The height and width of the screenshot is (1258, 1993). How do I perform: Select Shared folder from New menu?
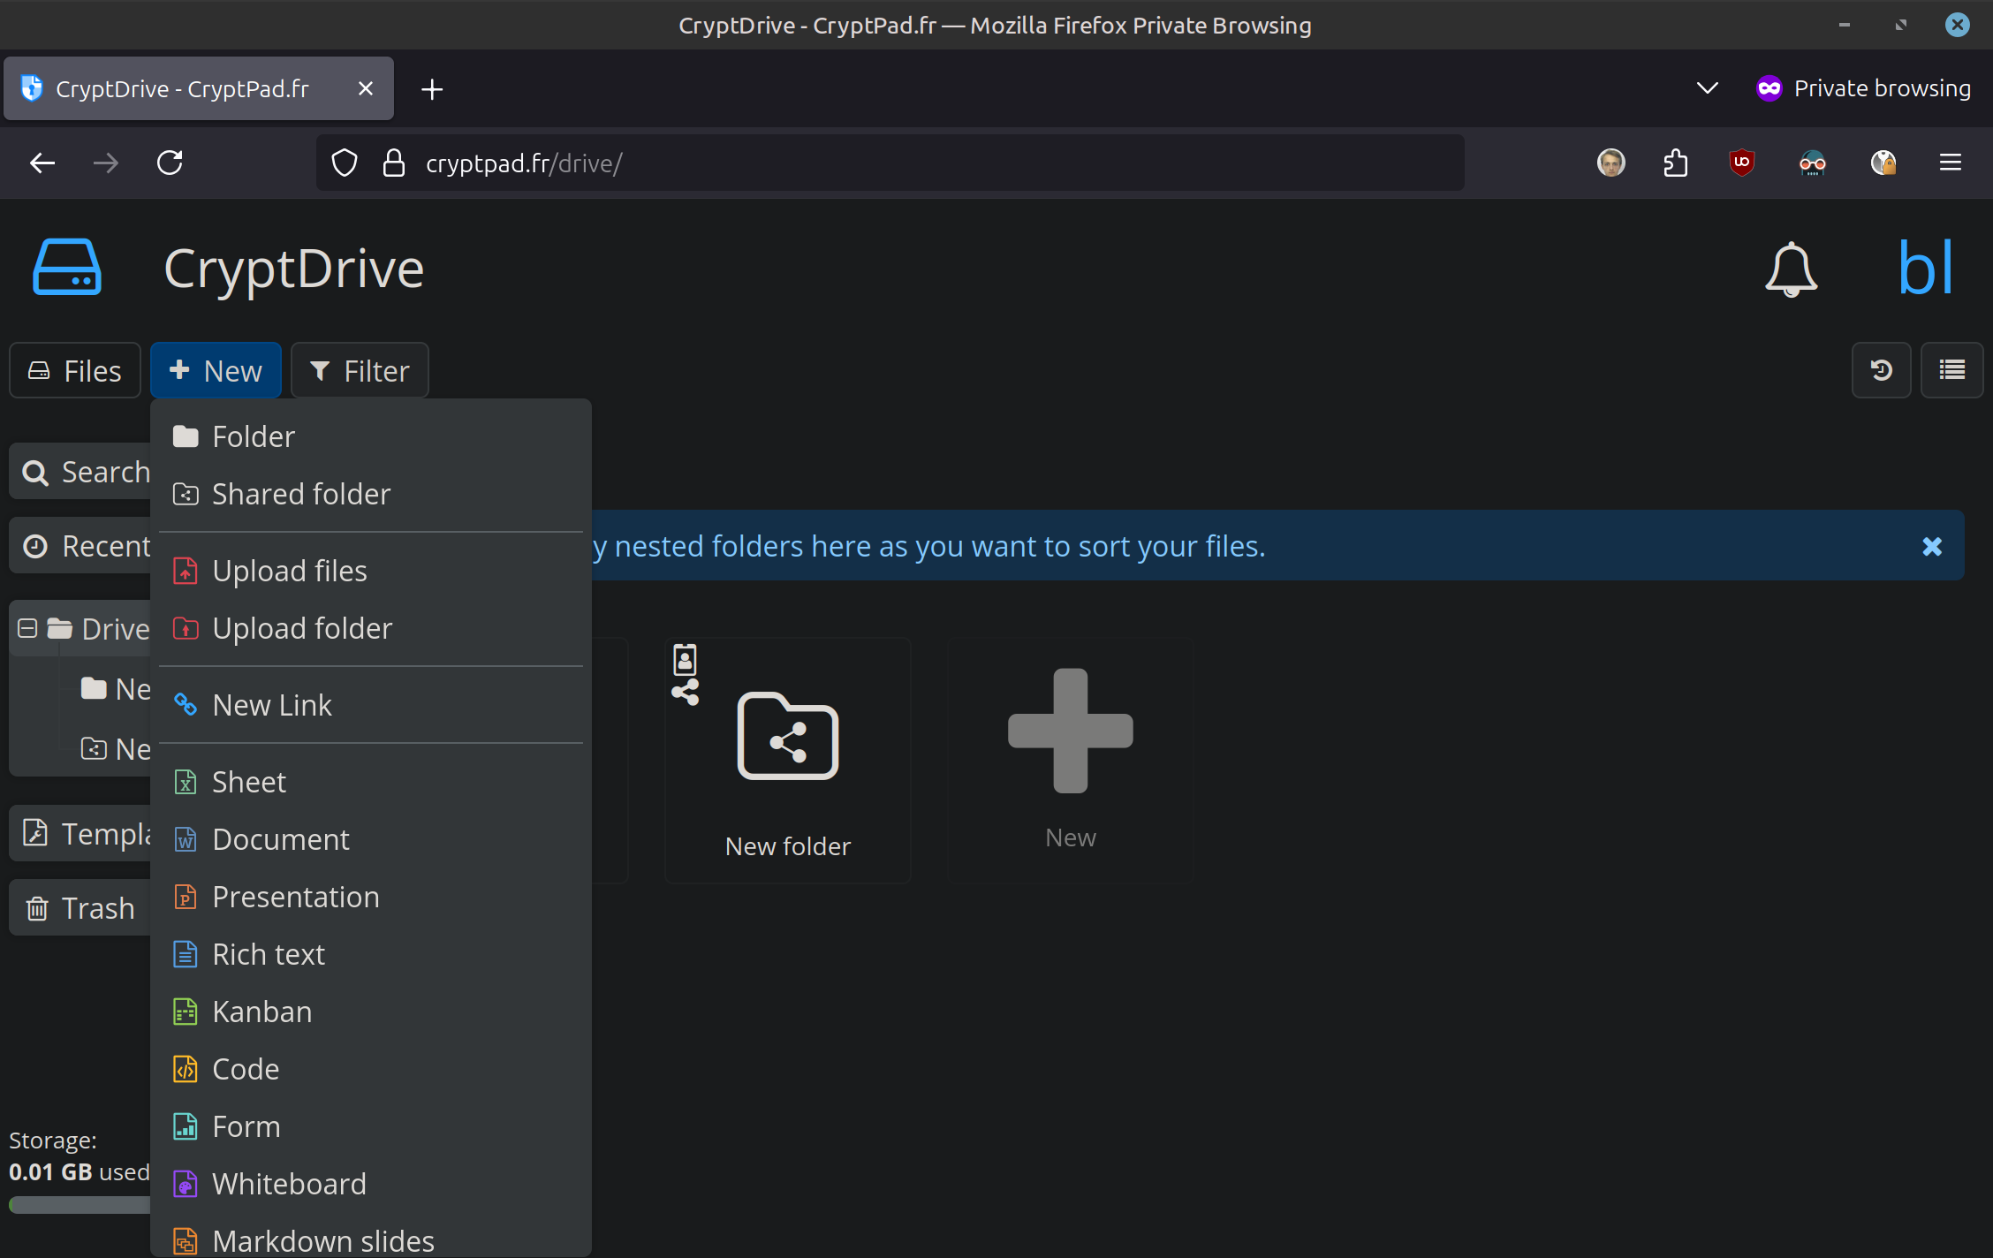(300, 494)
